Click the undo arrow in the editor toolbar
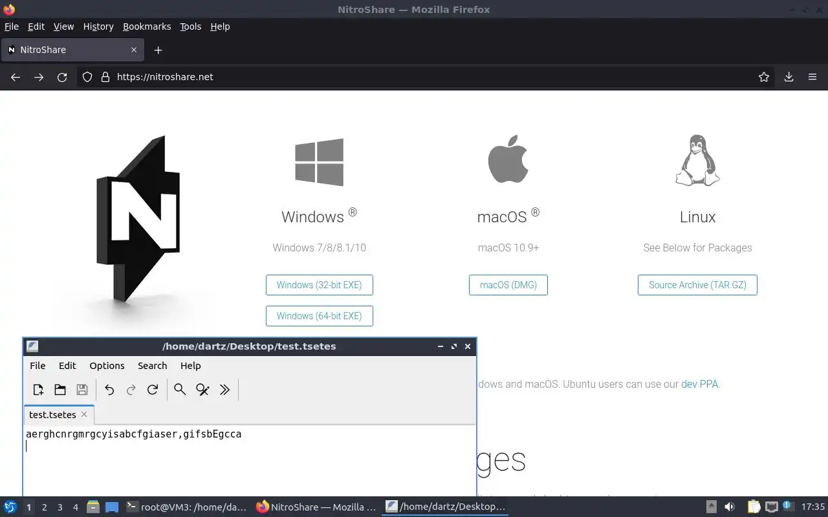This screenshot has height=517, width=828. click(109, 390)
